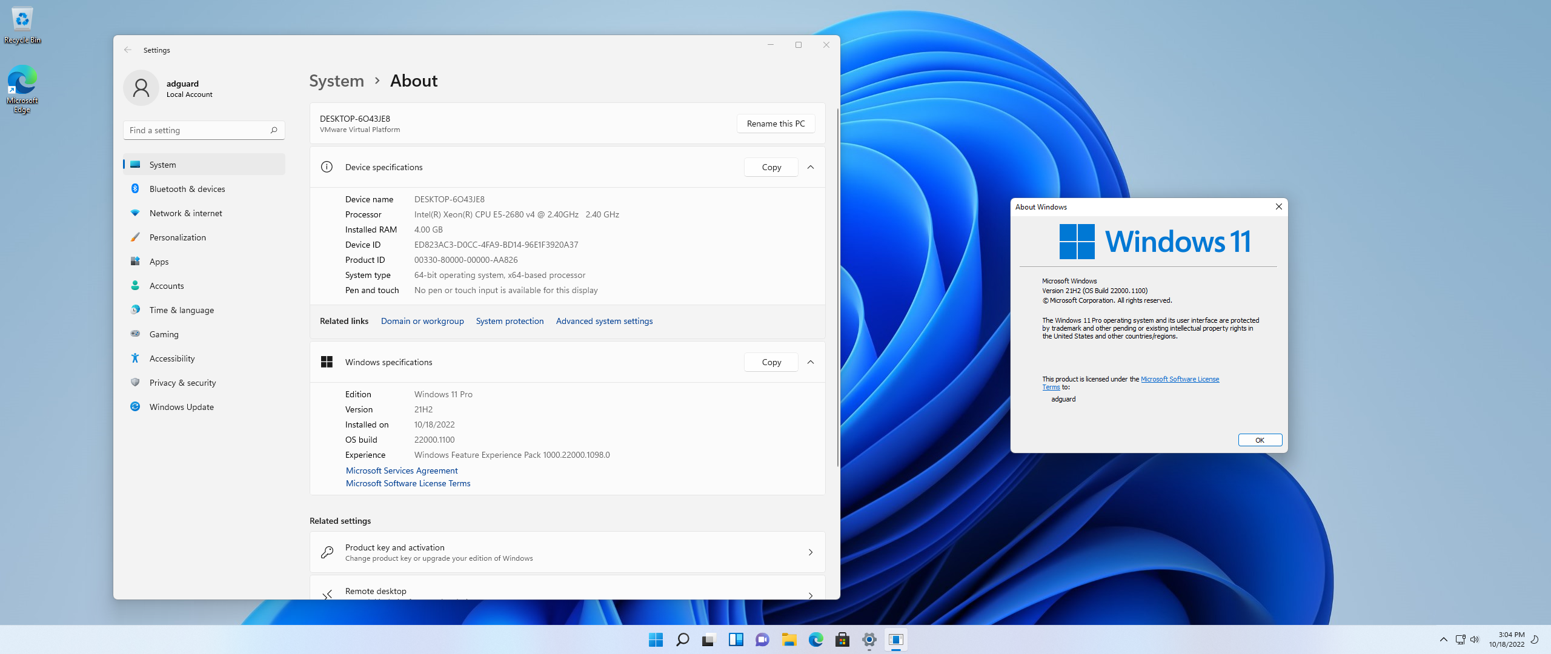Open File Explorer from taskbar
1551x654 pixels.
tap(789, 639)
